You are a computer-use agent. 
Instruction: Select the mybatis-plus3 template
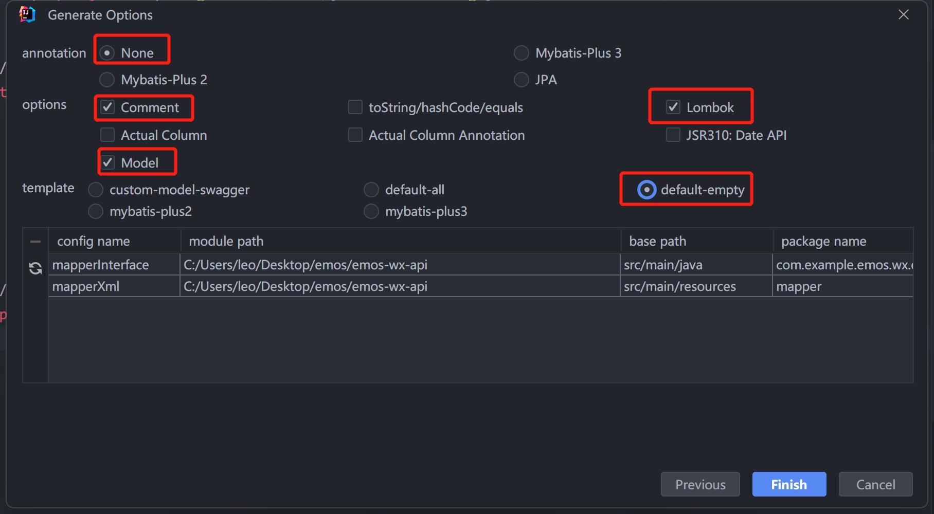click(x=371, y=211)
